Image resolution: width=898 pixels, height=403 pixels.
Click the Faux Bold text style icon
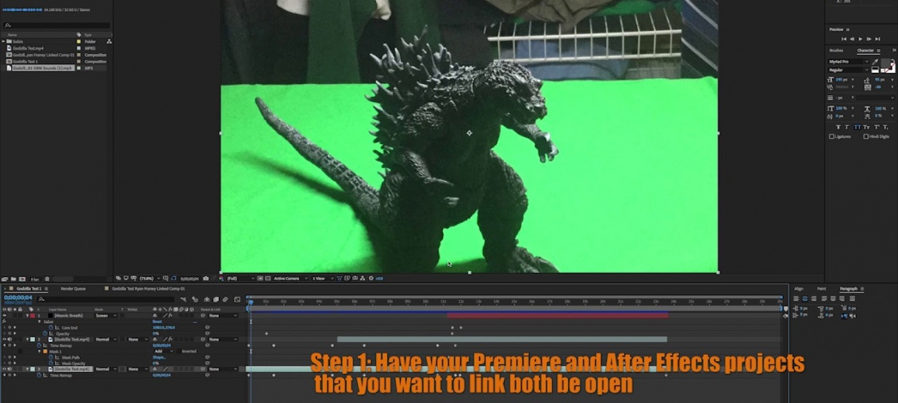click(x=839, y=127)
